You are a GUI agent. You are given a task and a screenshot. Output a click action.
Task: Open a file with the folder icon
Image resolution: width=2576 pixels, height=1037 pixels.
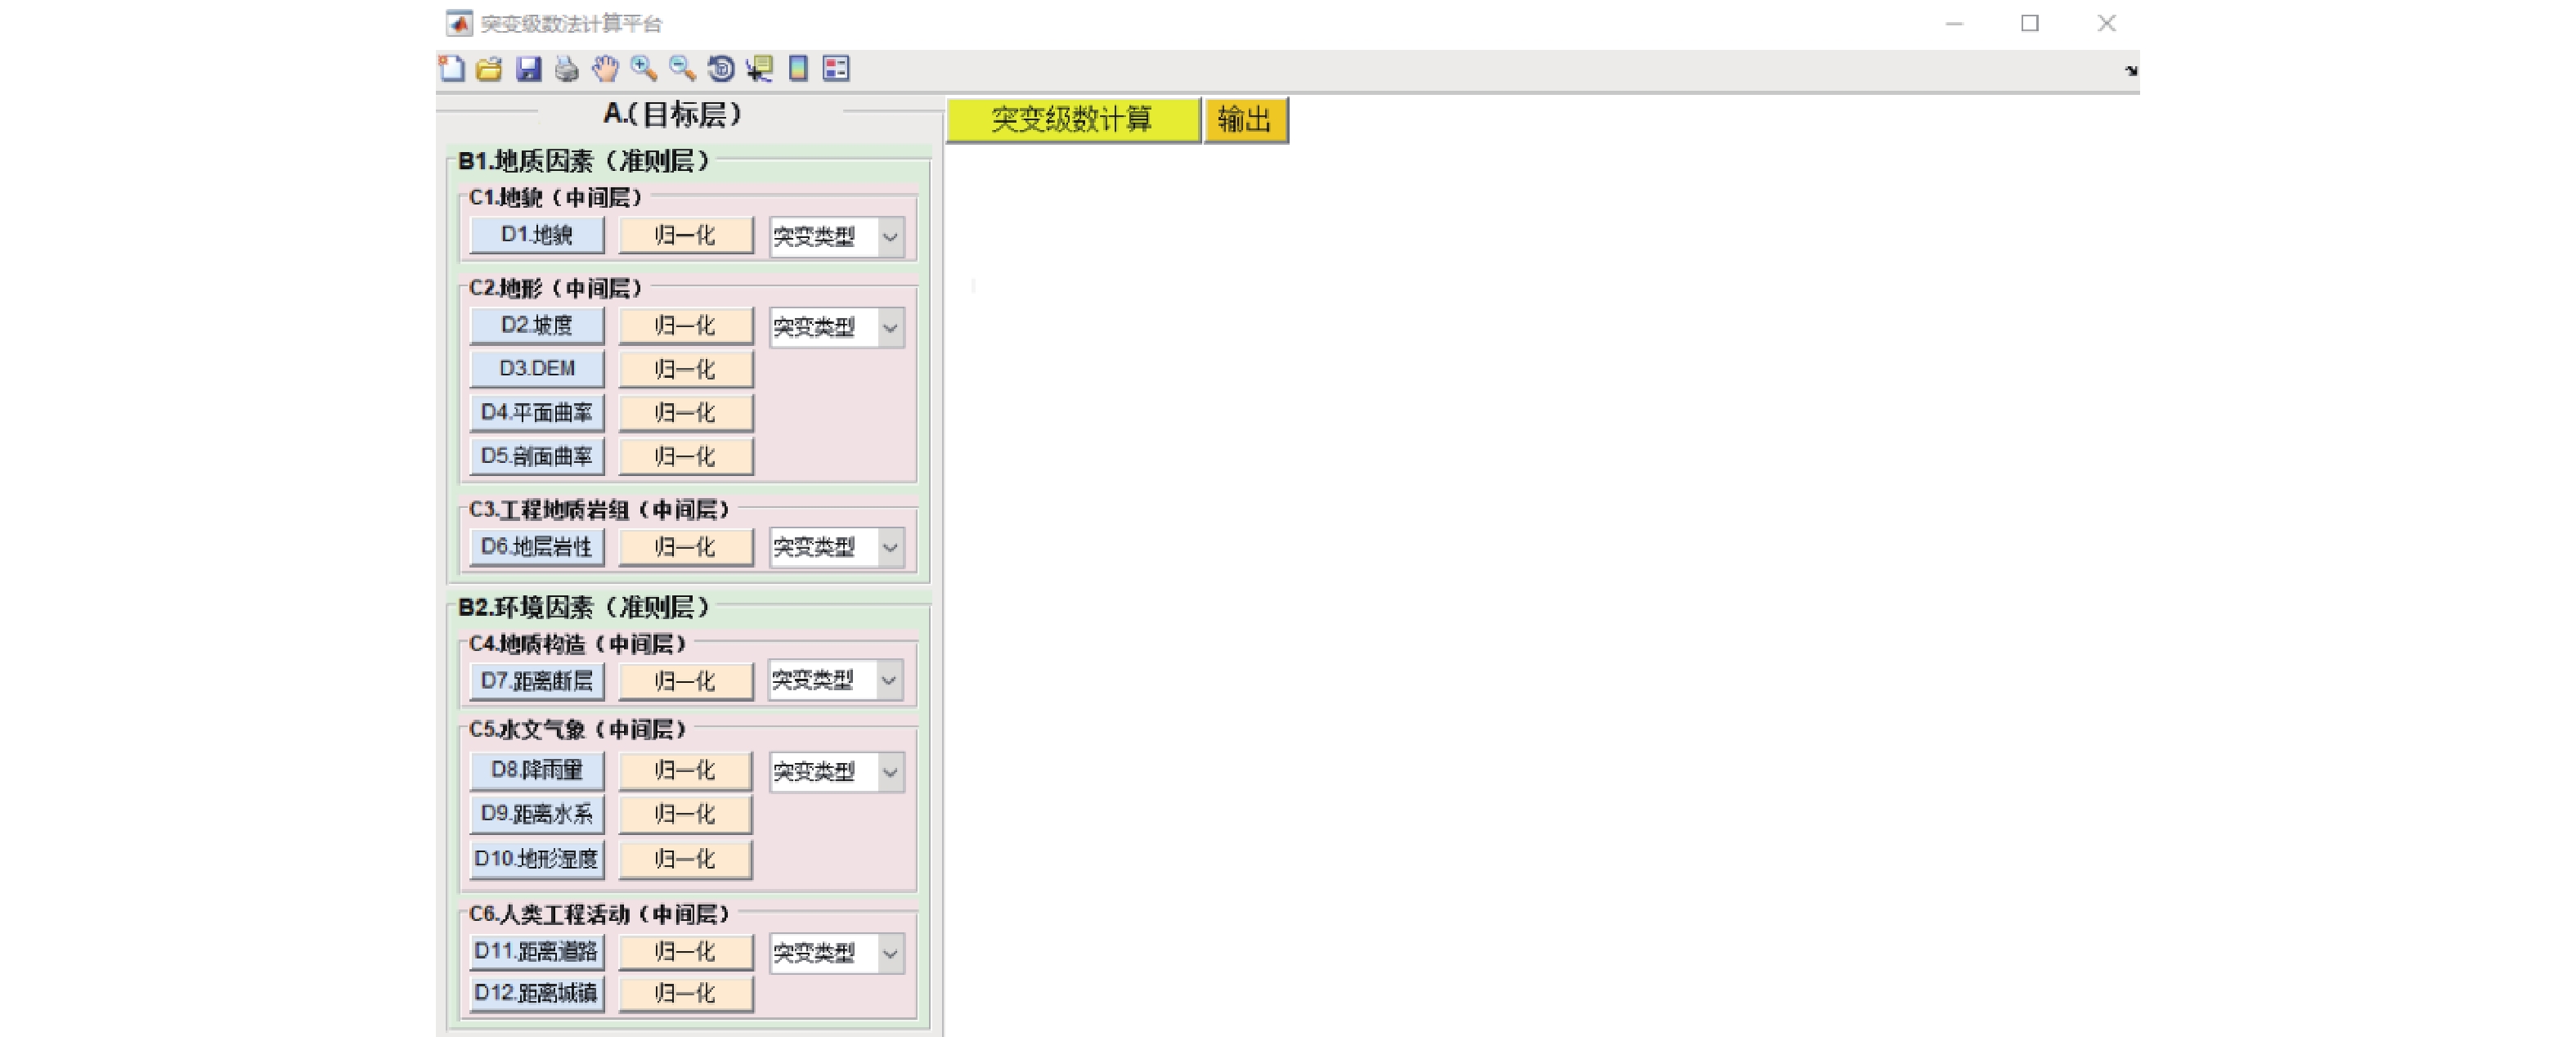(489, 68)
